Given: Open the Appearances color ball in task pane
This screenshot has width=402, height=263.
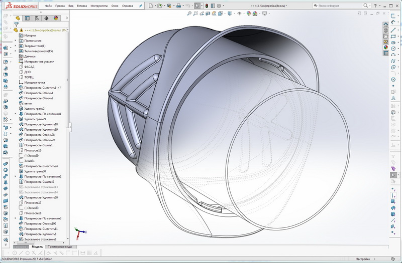Looking at the screenshot, I should (x=386, y=47).
